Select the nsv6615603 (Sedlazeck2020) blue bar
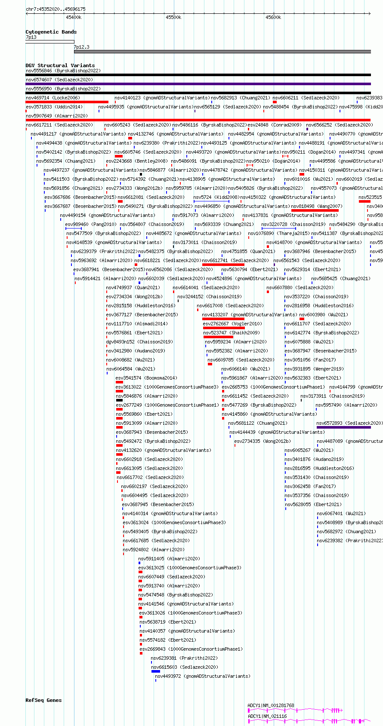The height and width of the screenshot is (726, 383). coord(156,671)
